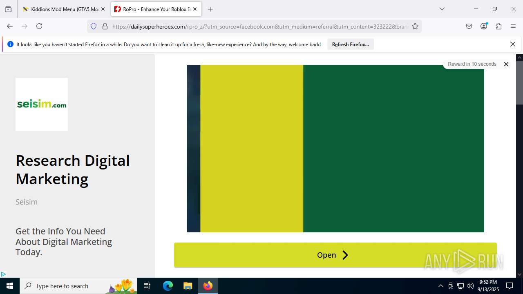Open the volume control tray icon
523x294 pixels.
tap(470, 286)
